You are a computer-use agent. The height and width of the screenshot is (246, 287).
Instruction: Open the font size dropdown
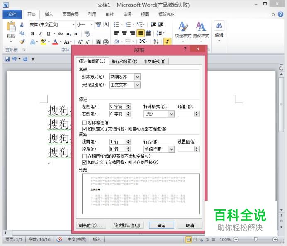point(92,25)
